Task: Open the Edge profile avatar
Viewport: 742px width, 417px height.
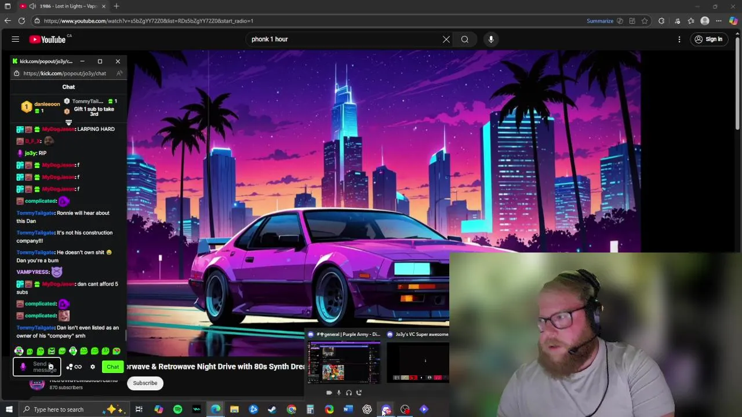Action: 705,21
